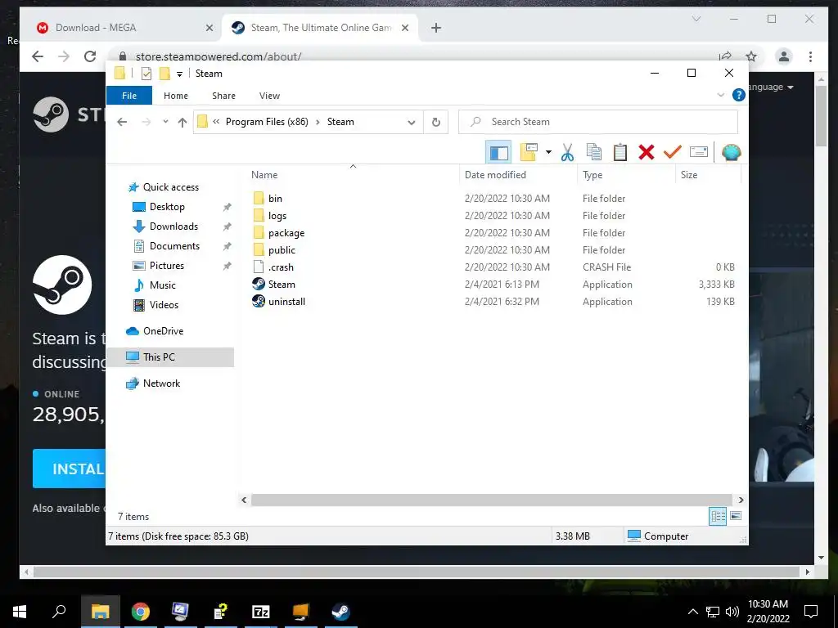Click Steam icon in taskbar

point(340,612)
